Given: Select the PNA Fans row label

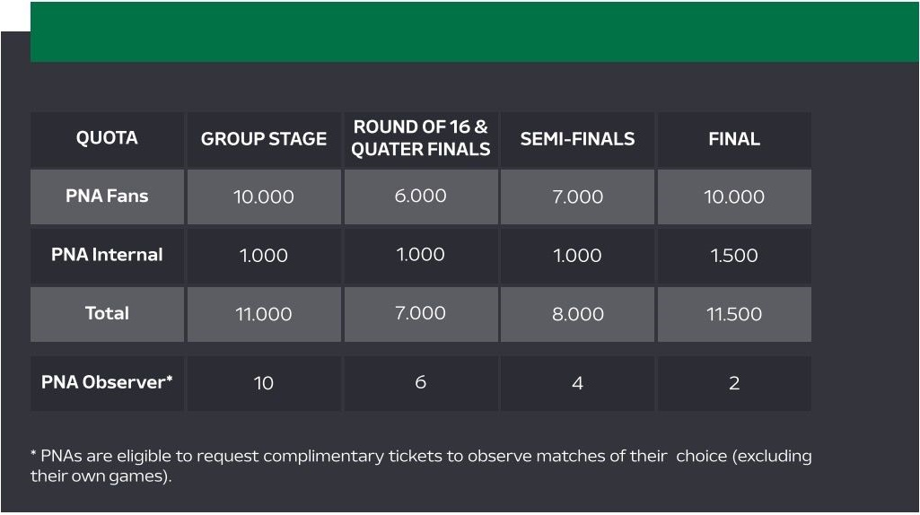Looking at the screenshot, I should (107, 196).
